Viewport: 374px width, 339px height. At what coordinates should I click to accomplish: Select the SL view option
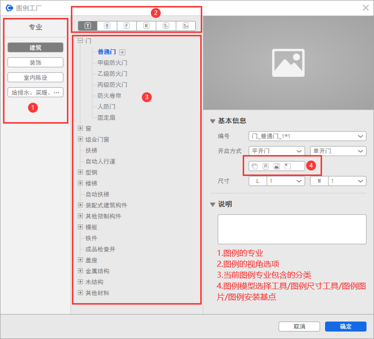tap(166, 25)
